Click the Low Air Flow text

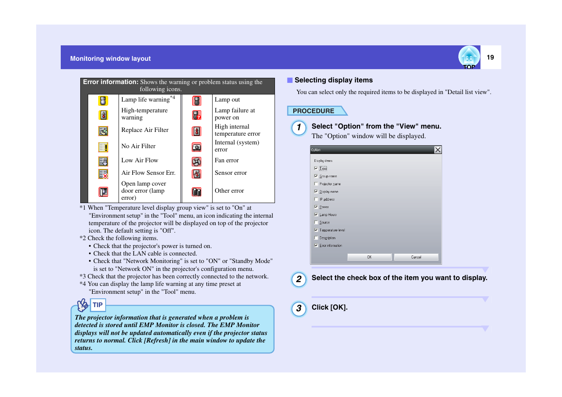click(x=140, y=160)
